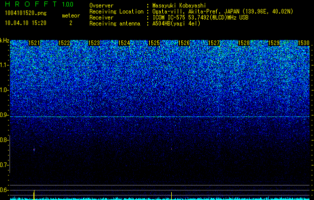Click the meteor count value 2
The image size is (314, 200).
71,23
